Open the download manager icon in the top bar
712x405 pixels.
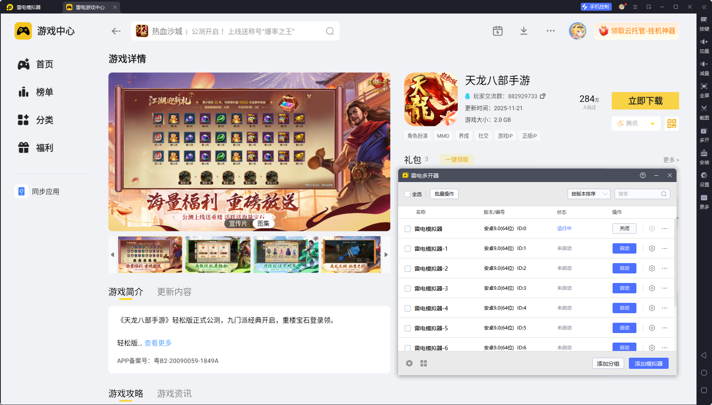[524, 31]
